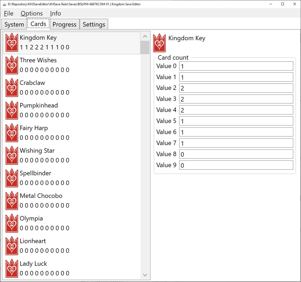301x282 pixels.
Task: Click the app crown icon in title bar
Action: click(4, 4)
